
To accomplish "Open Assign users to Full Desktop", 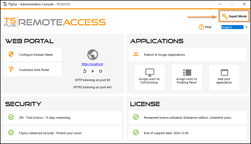I will click(x=149, y=77).
